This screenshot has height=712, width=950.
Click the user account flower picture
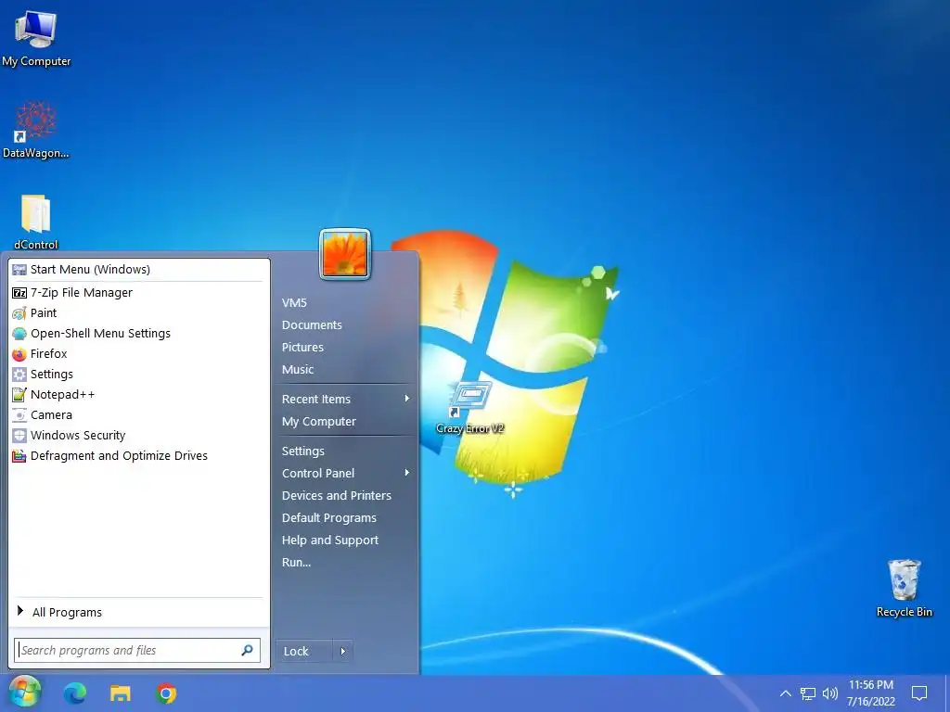(x=345, y=254)
